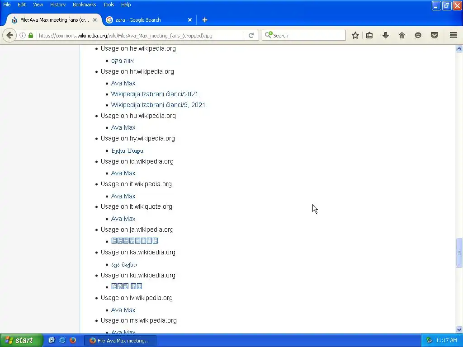Open the Hebrew article link under he.wikipedia.org
Image resolution: width=463 pixels, height=347 pixels.
point(122,61)
